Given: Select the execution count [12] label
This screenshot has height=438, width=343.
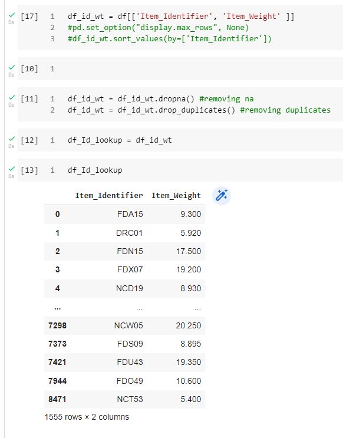Looking at the screenshot, I should click(x=29, y=140).
